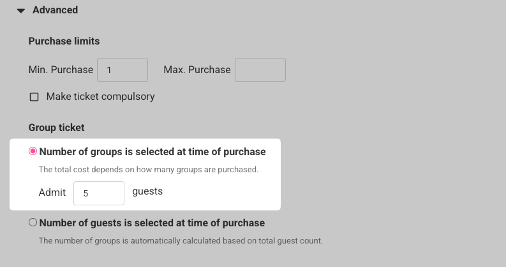
Task: Click the Make ticket compulsory label
Action: [100, 97]
